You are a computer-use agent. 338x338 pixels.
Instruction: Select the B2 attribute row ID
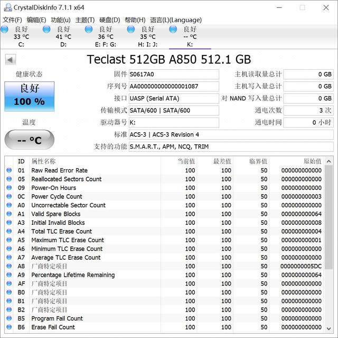(x=21, y=310)
